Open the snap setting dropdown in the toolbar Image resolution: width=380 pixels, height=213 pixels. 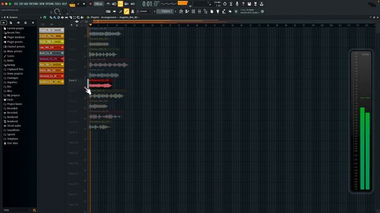(x=144, y=11)
